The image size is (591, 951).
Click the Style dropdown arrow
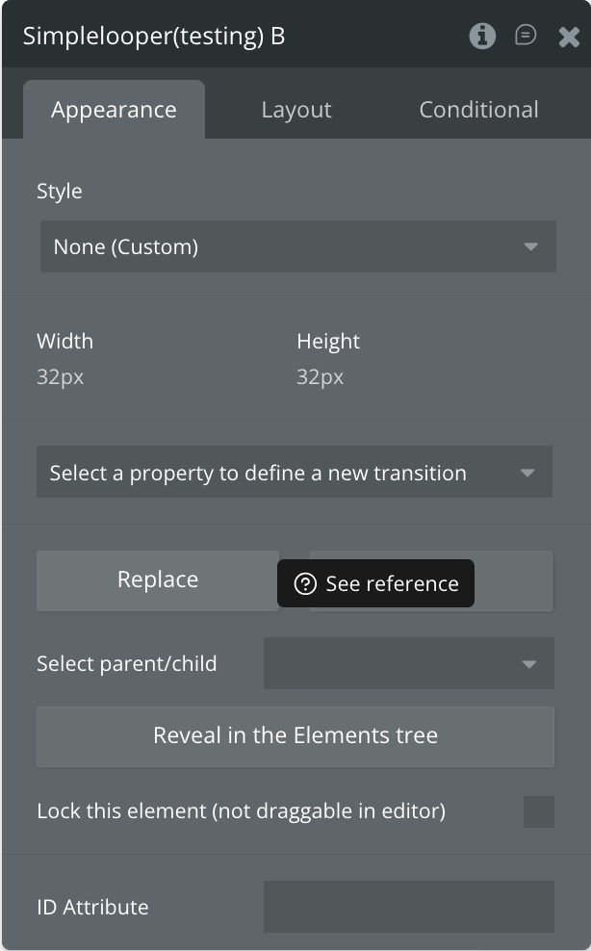pyautogui.click(x=531, y=247)
